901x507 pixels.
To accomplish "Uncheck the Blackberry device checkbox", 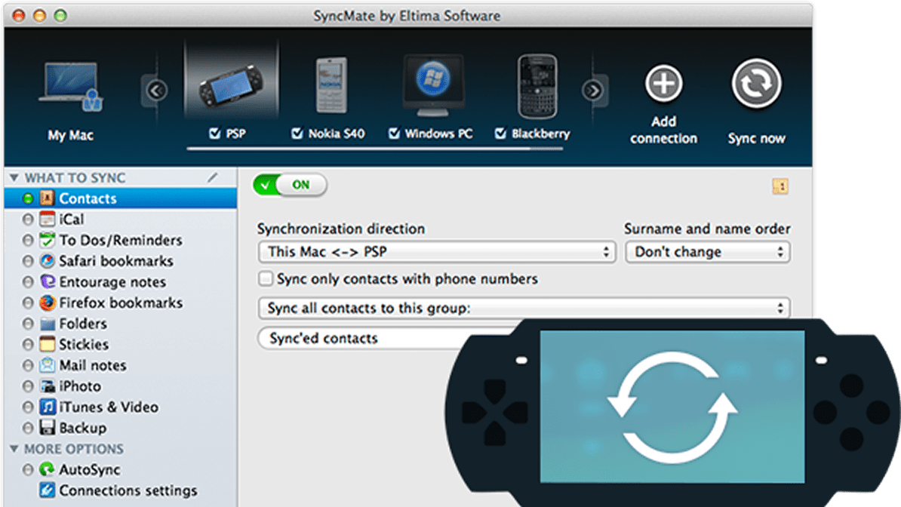I will (499, 133).
